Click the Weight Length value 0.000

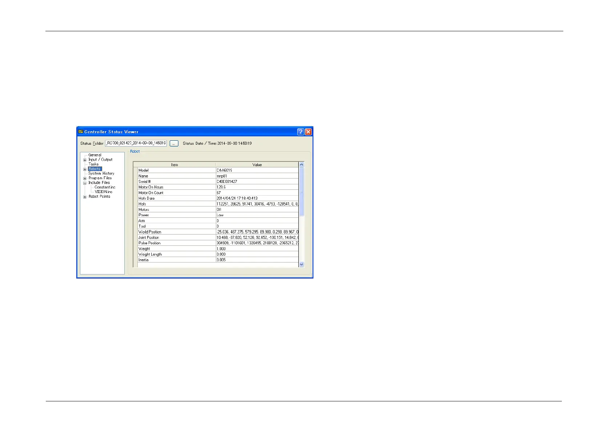coord(221,254)
